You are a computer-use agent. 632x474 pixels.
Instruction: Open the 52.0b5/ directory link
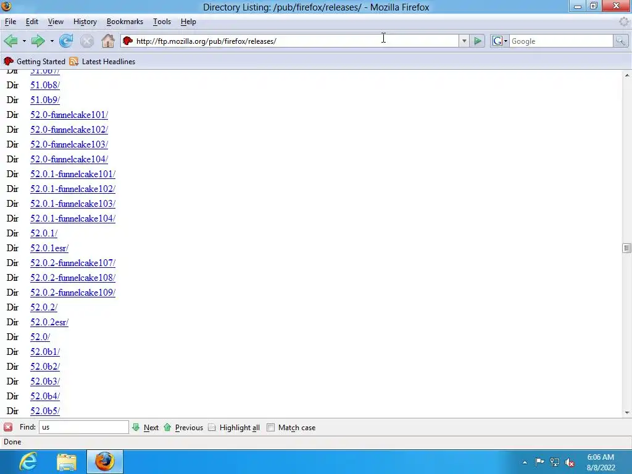pos(44,411)
